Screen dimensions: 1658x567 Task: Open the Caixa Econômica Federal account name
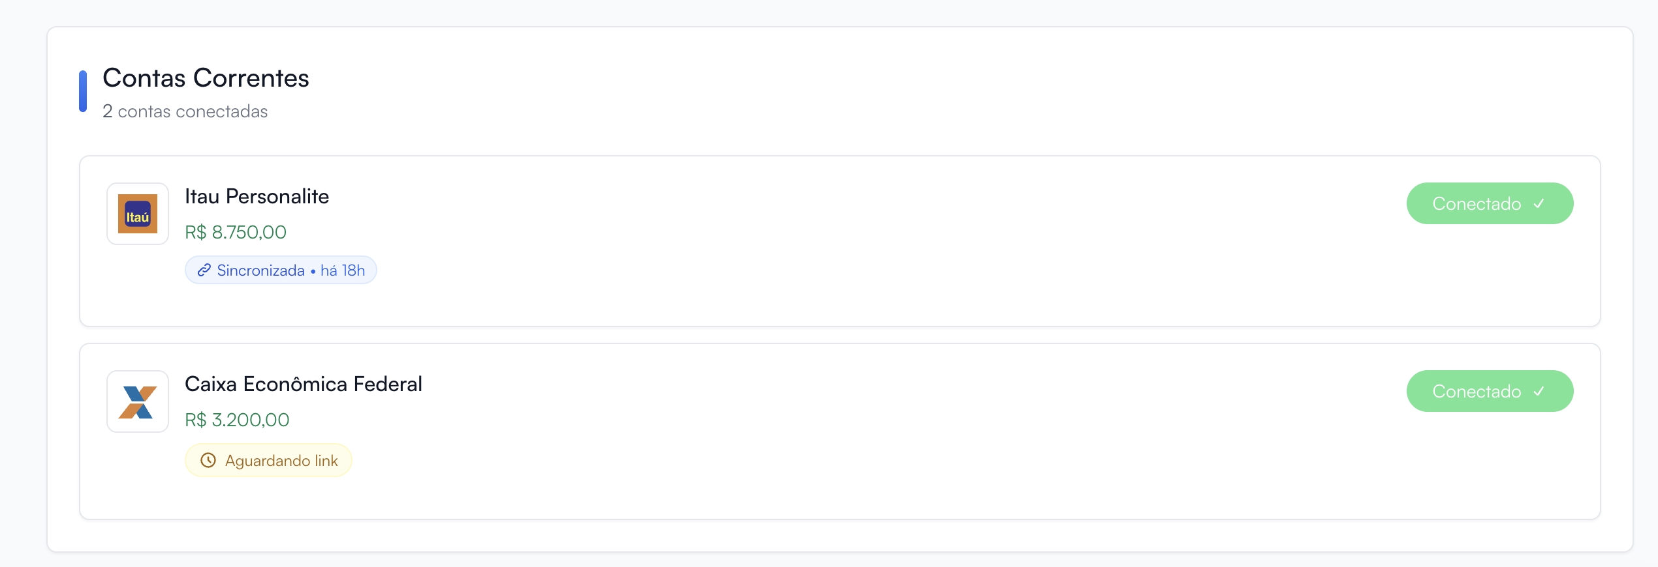click(303, 385)
